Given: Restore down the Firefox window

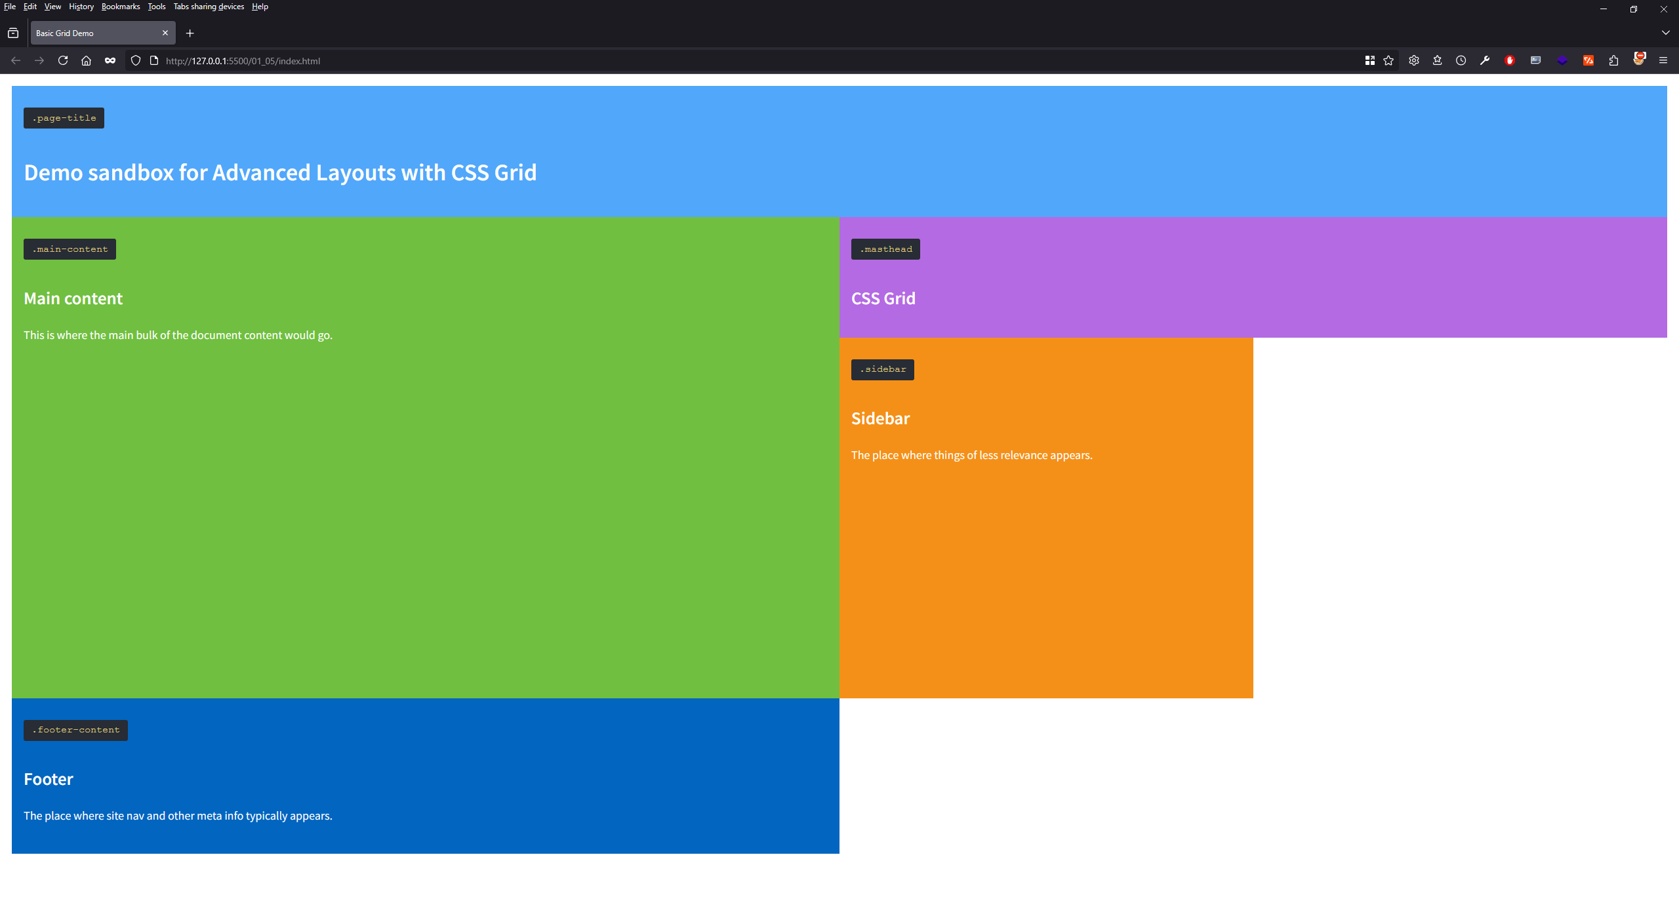Looking at the screenshot, I should pos(1634,9).
